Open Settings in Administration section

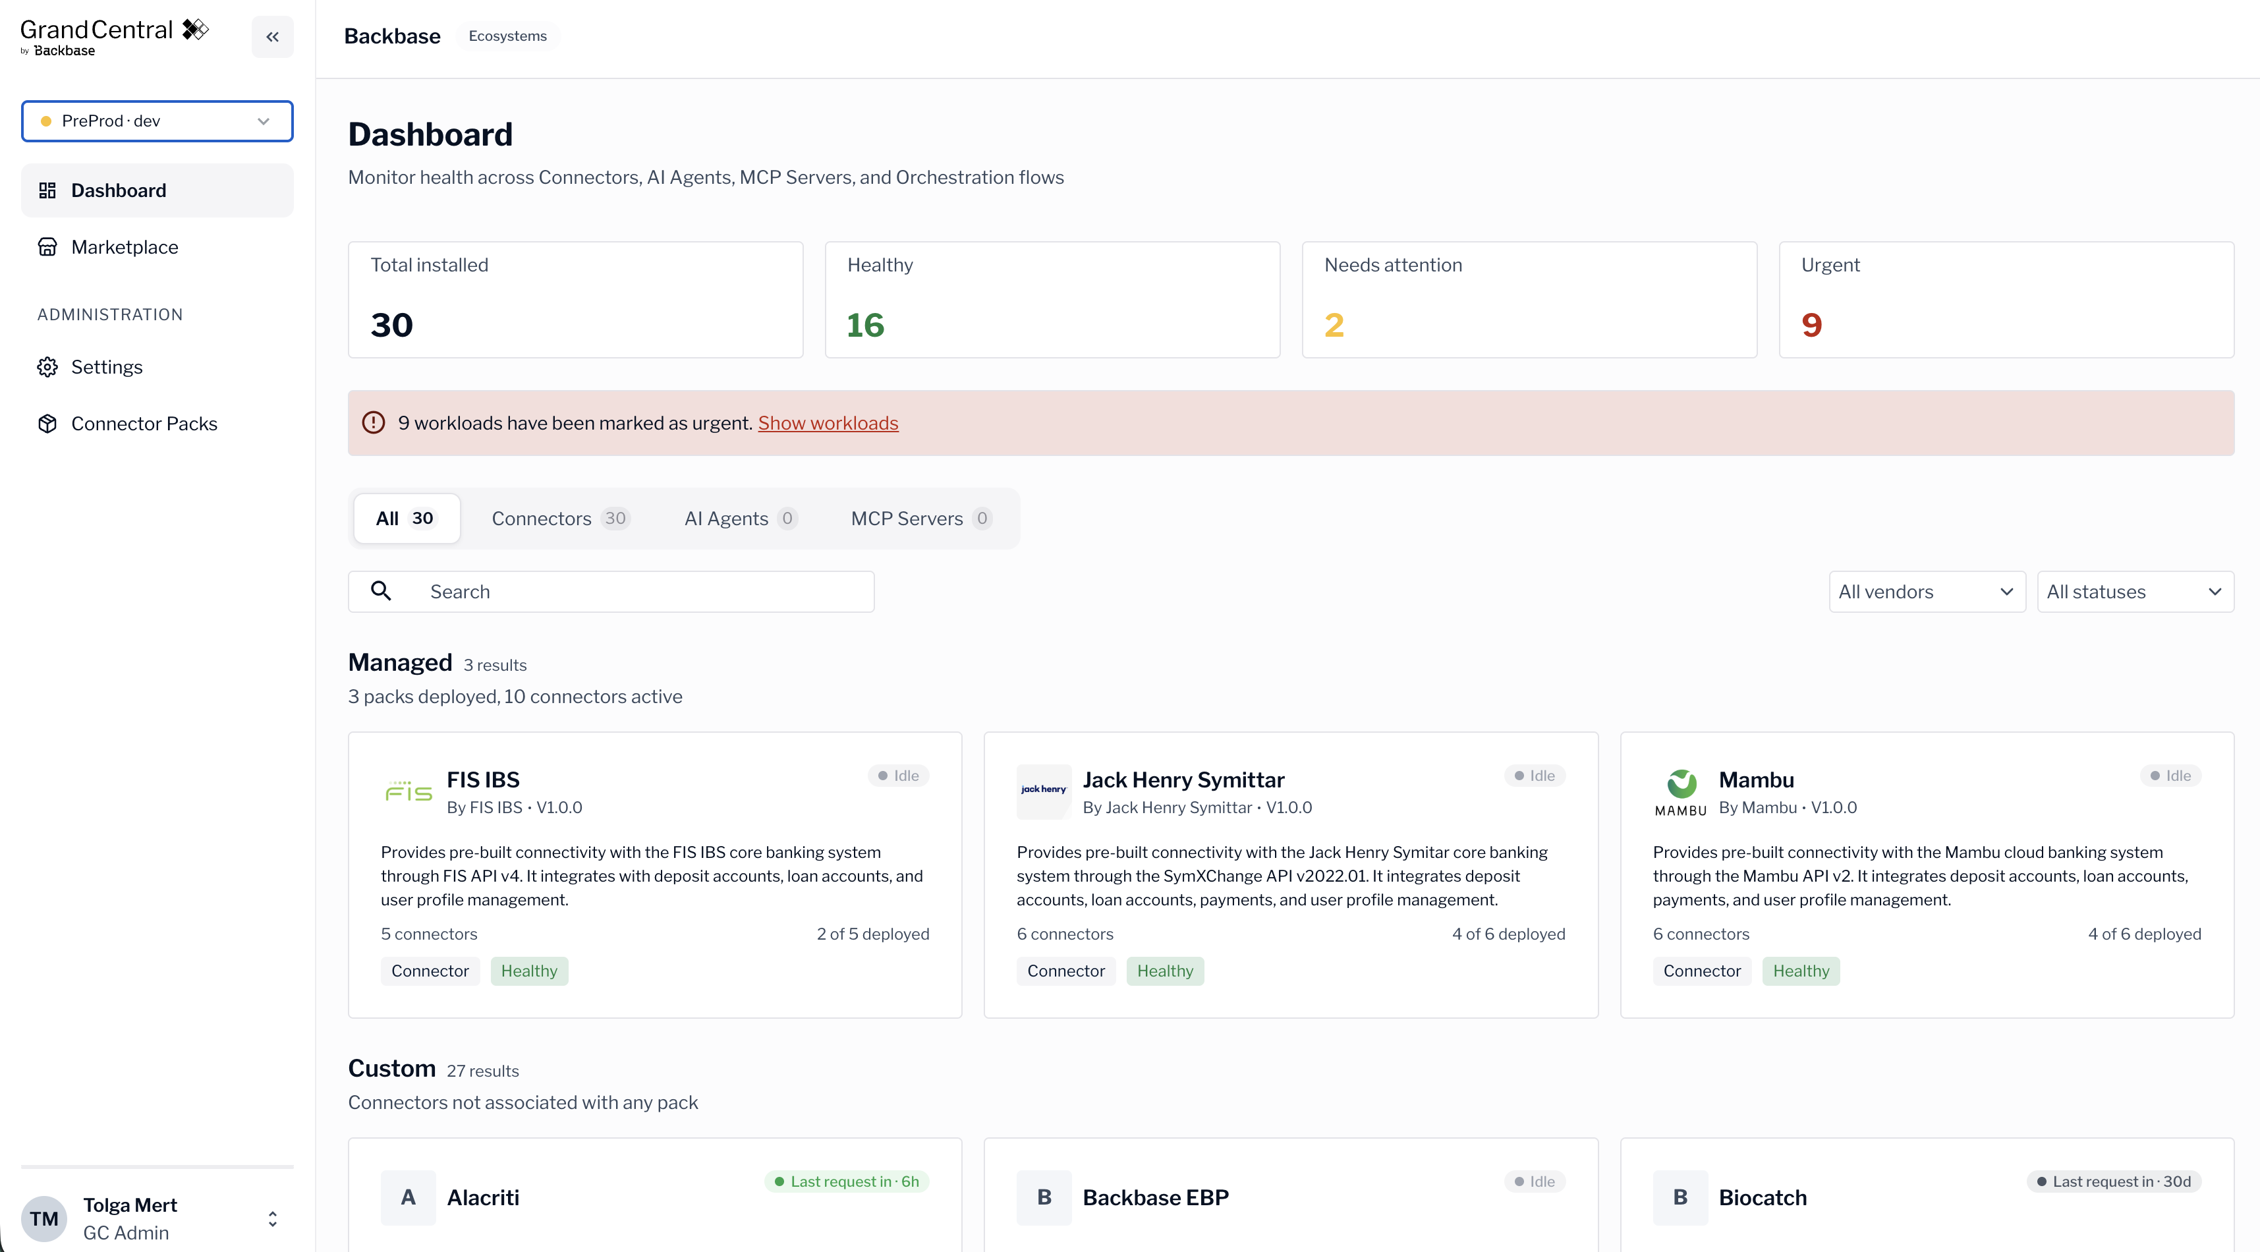pyautogui.click(x=157, y=367)
